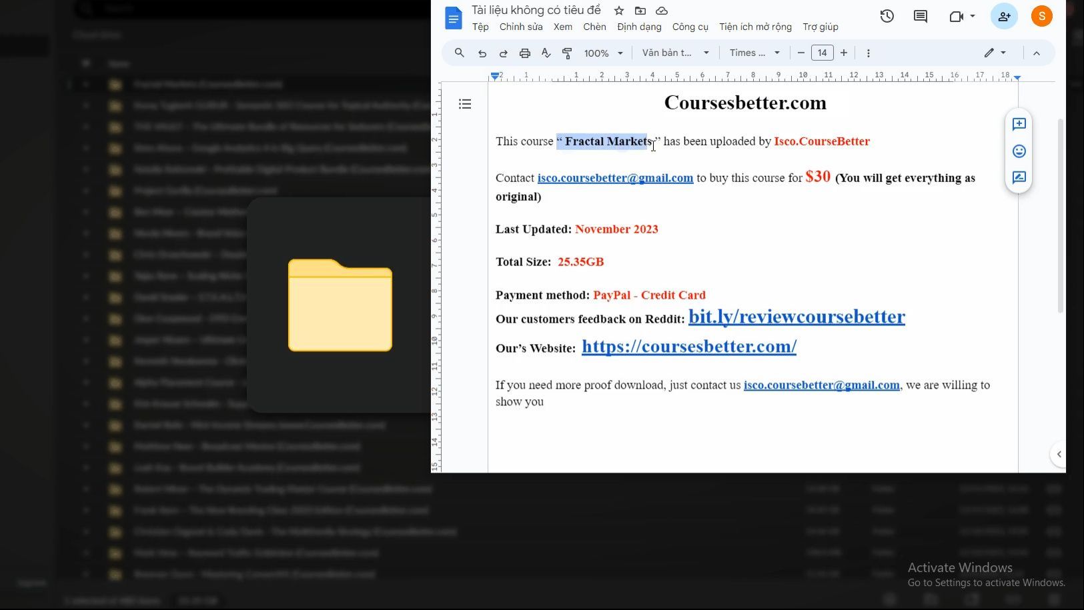
Task: Click the font size field showing 14
Action: 823,53
